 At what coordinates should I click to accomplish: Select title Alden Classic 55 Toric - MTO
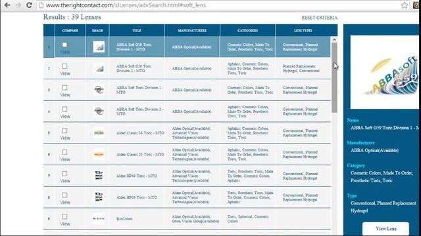pos(140,155)
